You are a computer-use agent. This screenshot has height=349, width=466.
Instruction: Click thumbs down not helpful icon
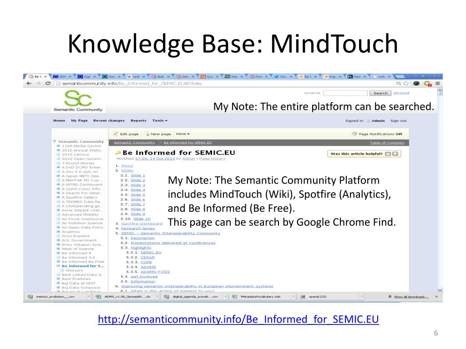[395, 154]
